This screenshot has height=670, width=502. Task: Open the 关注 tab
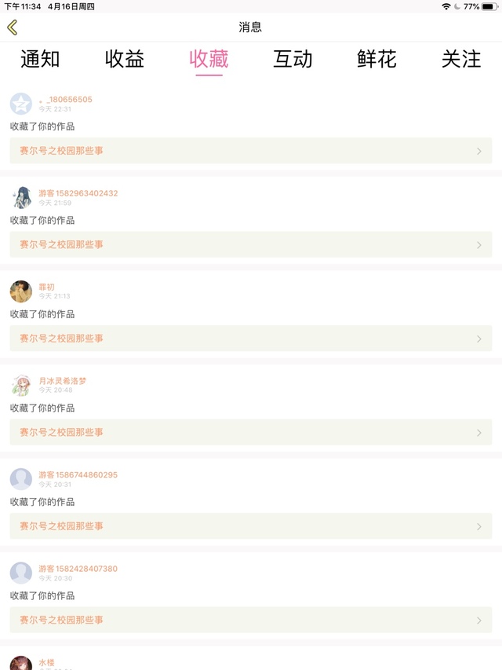pos(461,59)
